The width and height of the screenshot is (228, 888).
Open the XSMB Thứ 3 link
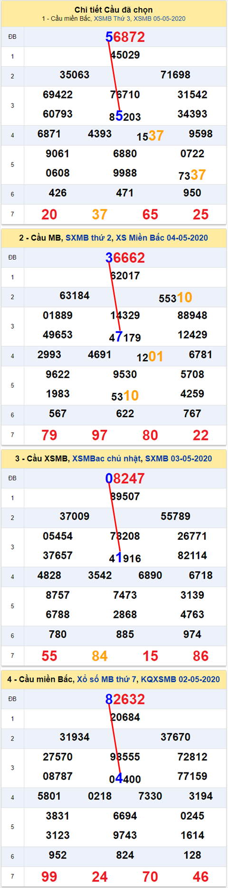point(112,19)
